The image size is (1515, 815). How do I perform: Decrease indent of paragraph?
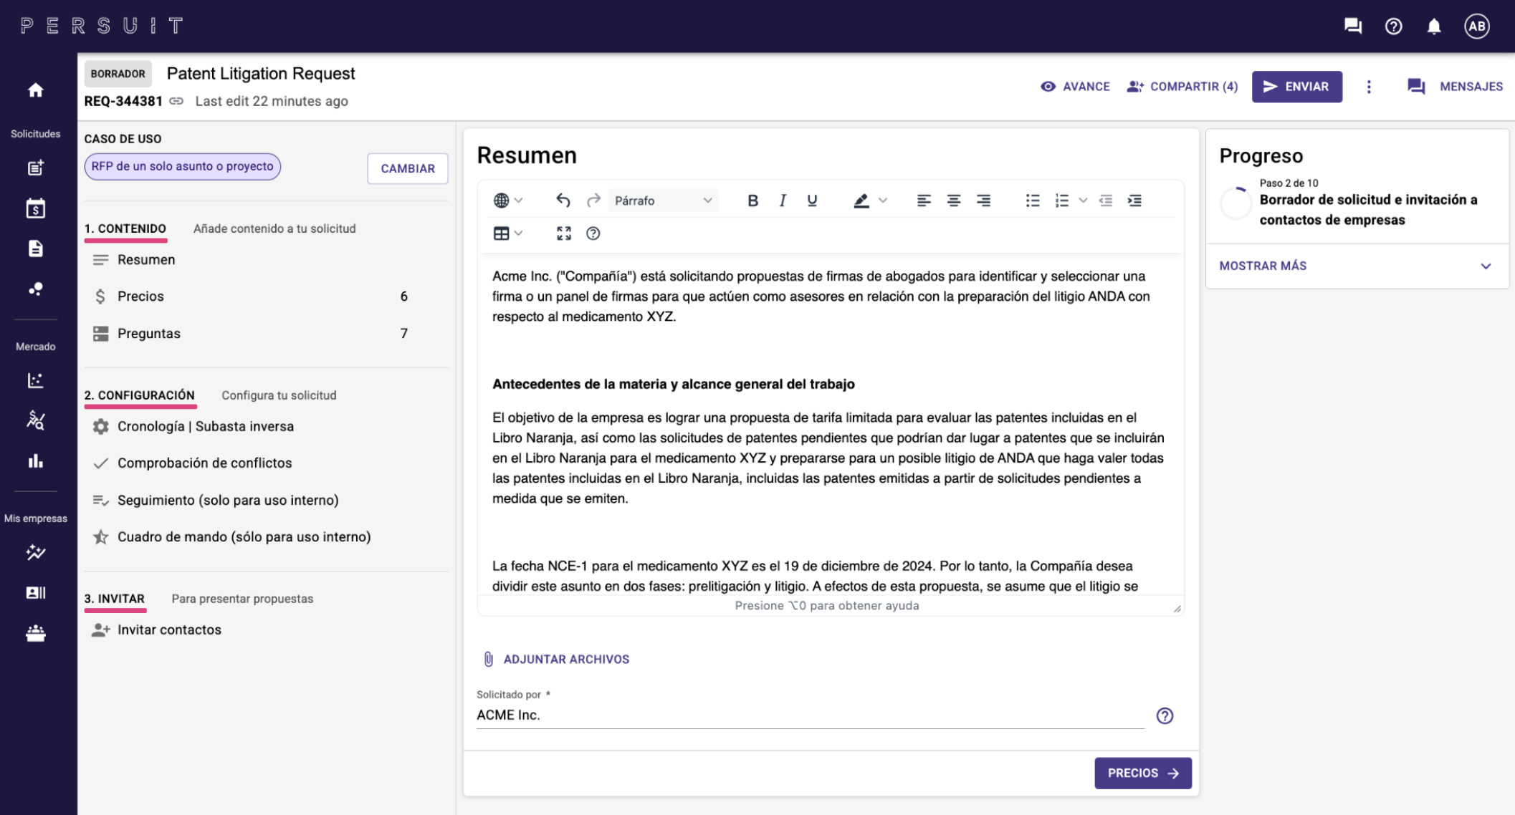pos(1106,201)
